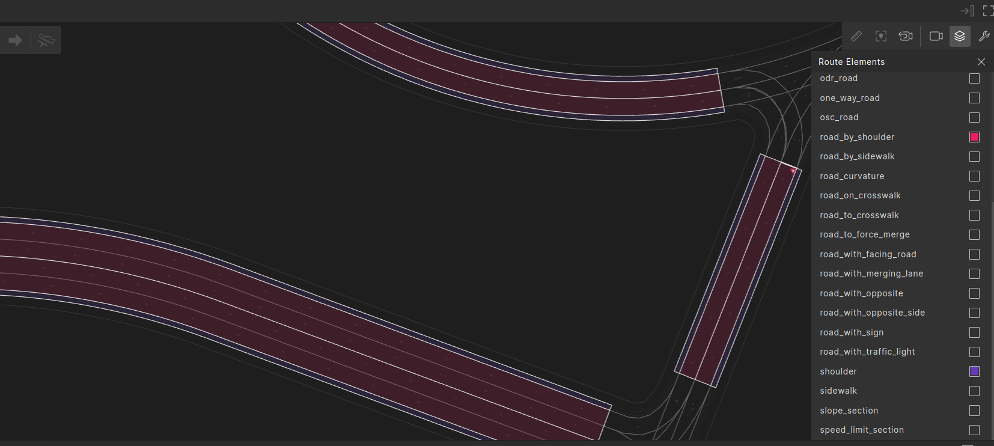Viewport: 994px width, 446px height.
Task: Open the wrench tools menu
Action: (984, 36)
